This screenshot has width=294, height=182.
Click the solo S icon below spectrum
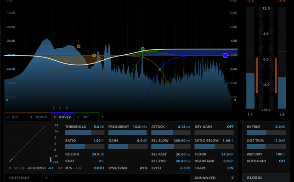click(54, 108)
